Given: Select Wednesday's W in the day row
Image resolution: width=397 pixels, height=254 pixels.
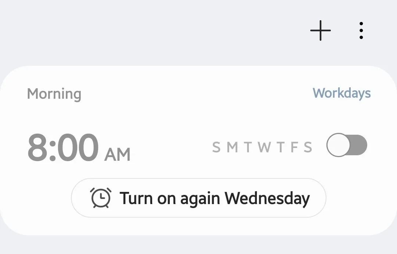Looking at the screenshot, I should pos(264,148).
